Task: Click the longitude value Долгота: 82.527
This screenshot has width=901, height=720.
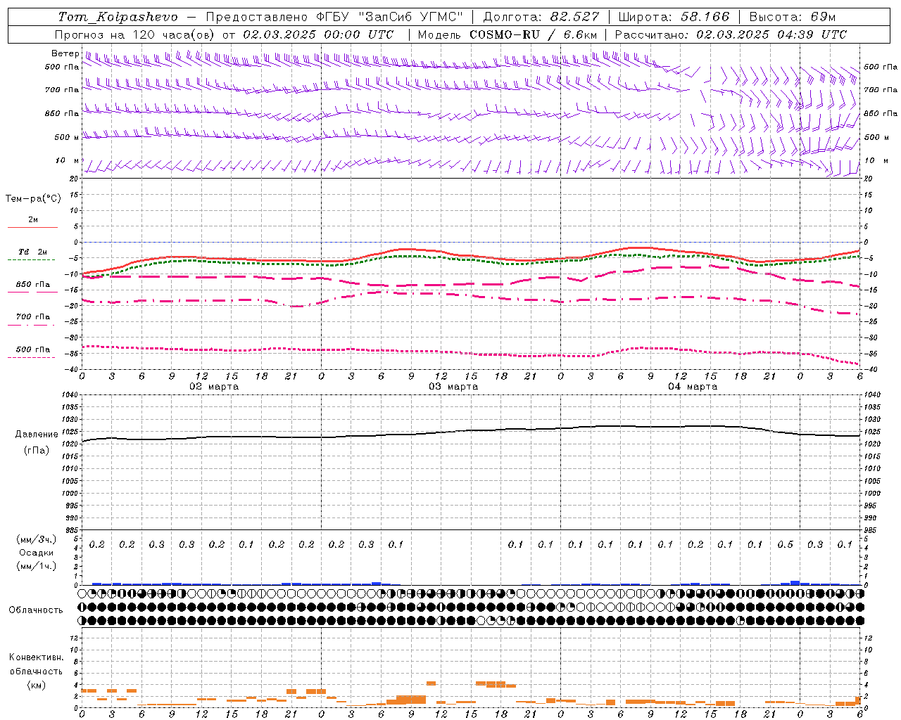Action: pyautogui.click(x=541, y=16)
